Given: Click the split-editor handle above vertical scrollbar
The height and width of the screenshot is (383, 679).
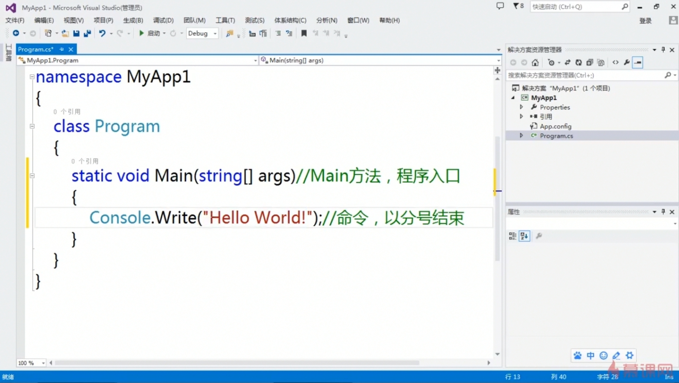Looking at the screenshot, I should 497,70.
